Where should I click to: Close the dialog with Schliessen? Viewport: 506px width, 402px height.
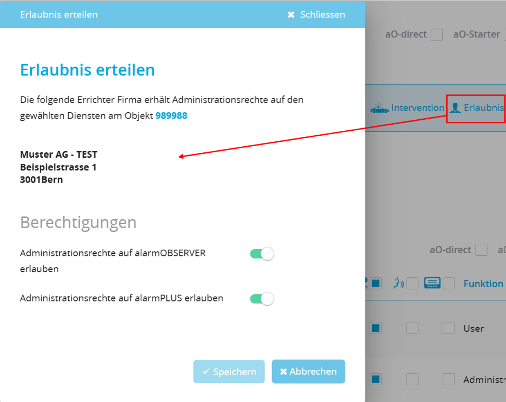(322, 14)
